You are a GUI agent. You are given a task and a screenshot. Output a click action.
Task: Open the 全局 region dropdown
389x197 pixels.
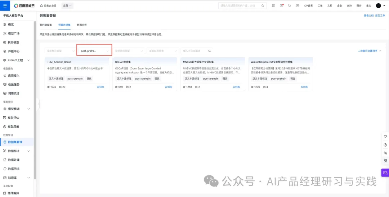click(x=67, y=5)
